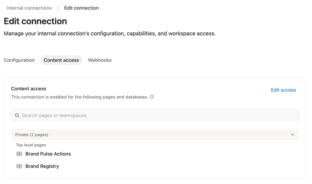
Task: Click the magnifier icon in the search field
Action: 17,115
